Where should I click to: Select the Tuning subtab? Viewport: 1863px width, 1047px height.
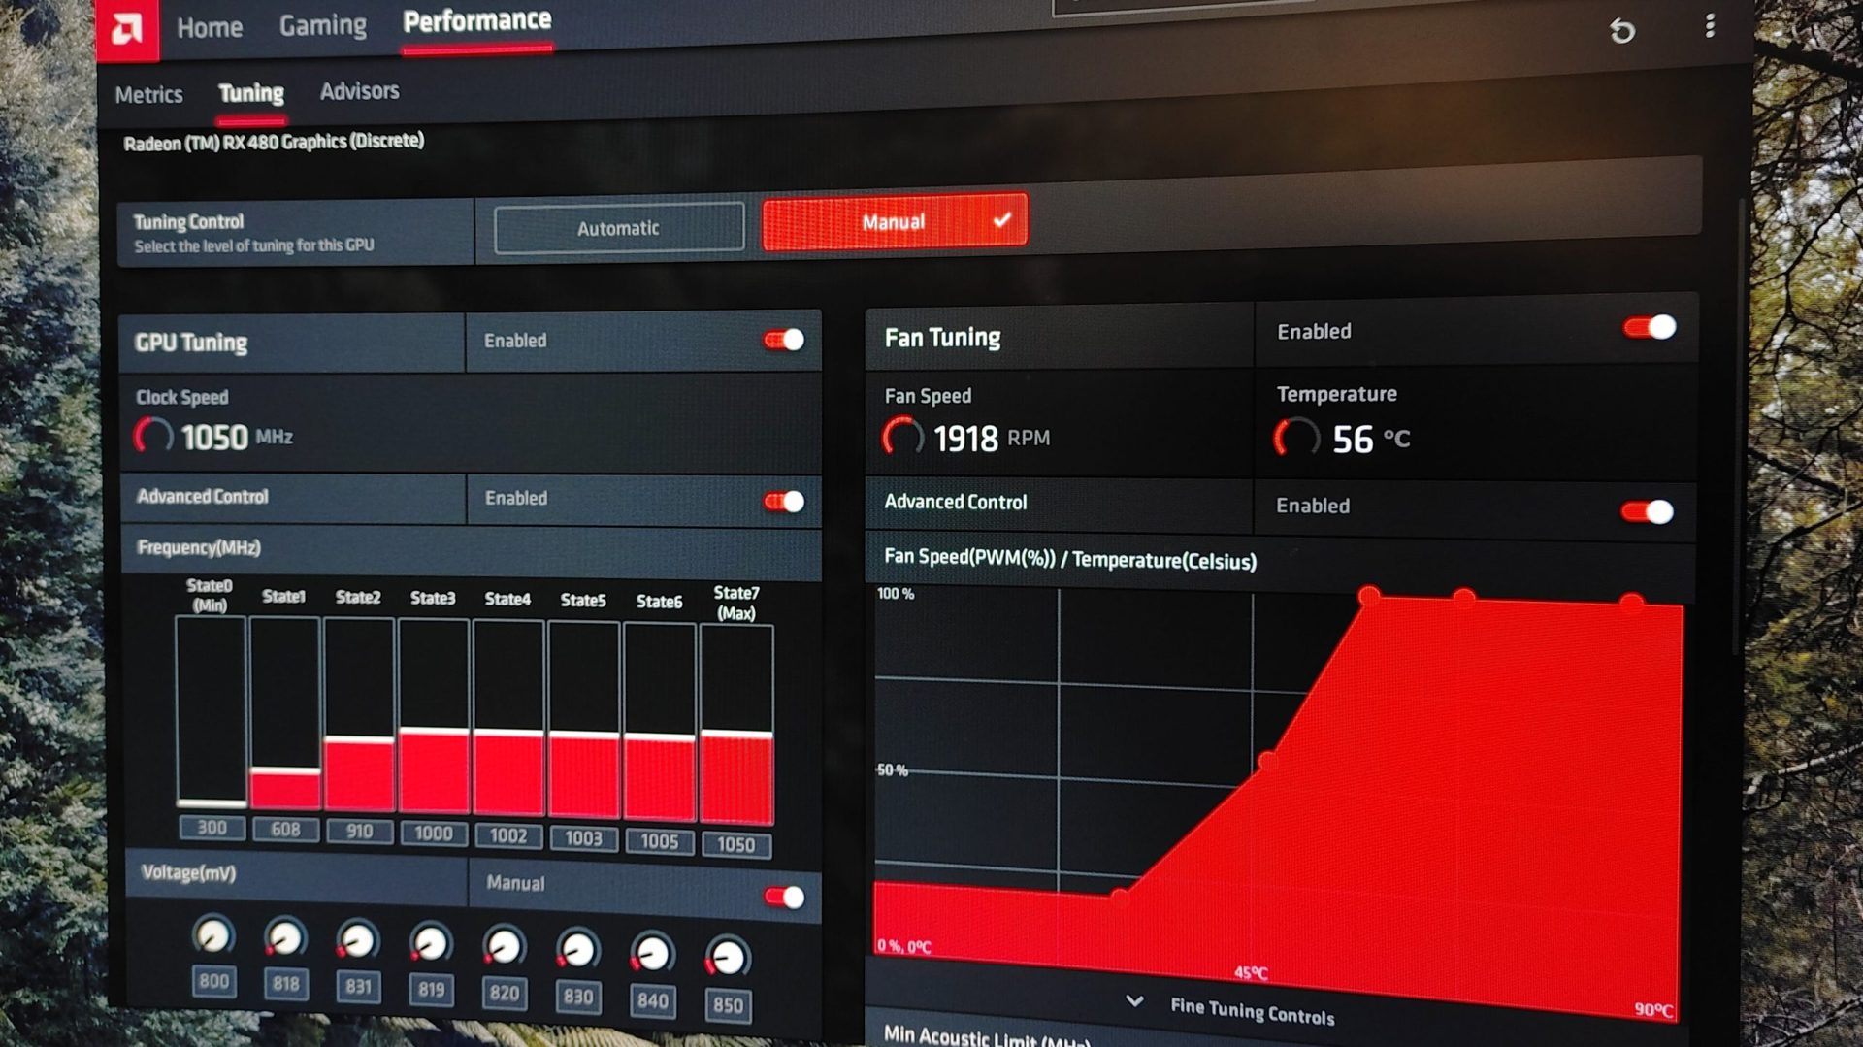(251, 93)
